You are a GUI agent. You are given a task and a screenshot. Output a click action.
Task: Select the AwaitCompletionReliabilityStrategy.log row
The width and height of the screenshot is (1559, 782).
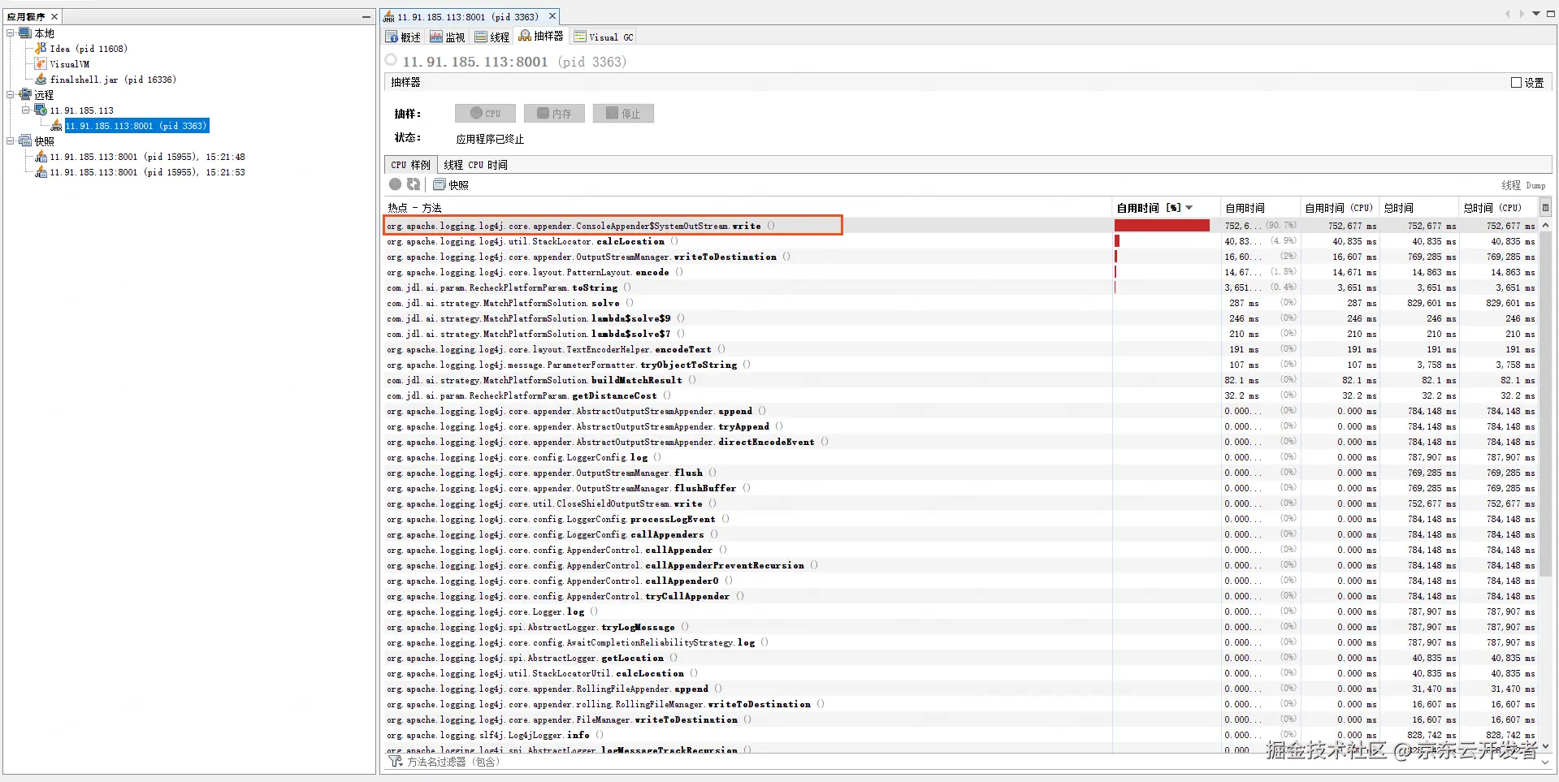[961, 642]
